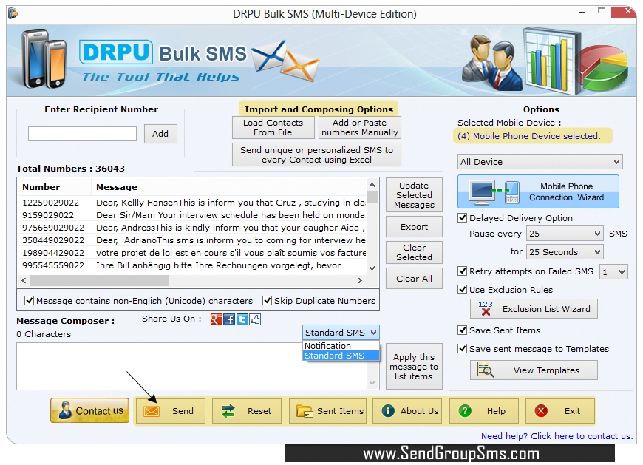
Task: Click the green question mark Help icon
Action: point(465,411)
